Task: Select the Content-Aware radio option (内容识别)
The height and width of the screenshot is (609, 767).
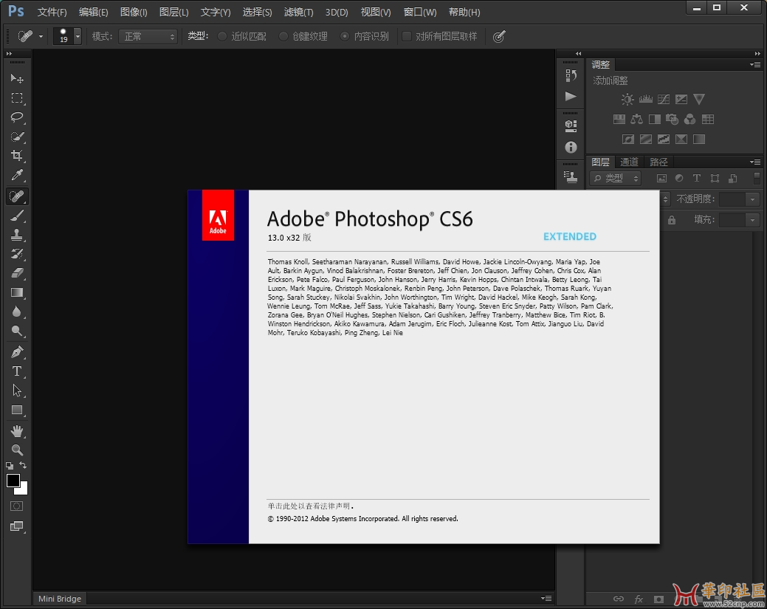Action: coord(365,36)
